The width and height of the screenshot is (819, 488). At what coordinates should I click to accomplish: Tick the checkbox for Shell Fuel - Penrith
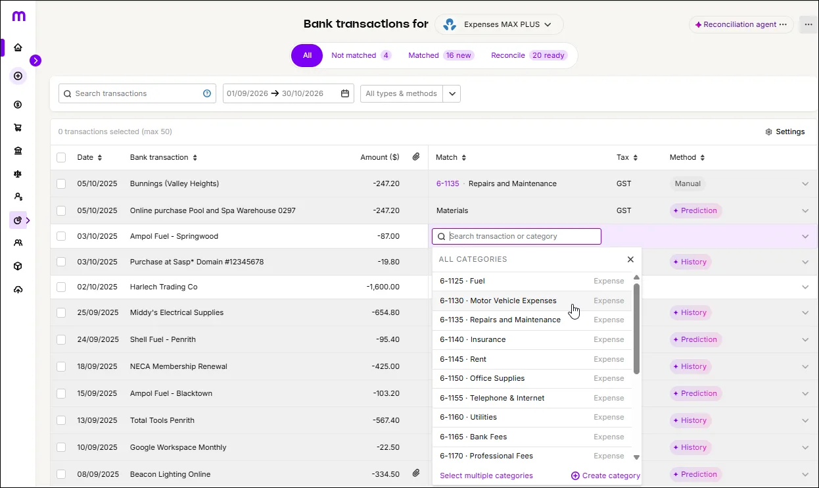pyautogui.click(x=61, y=339)
